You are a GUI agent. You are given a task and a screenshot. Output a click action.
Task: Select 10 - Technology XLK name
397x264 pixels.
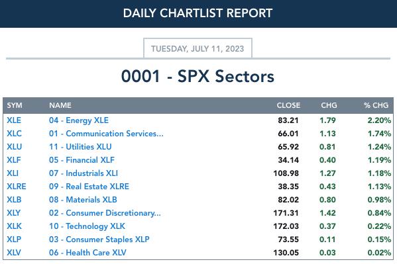coord(87,226)
